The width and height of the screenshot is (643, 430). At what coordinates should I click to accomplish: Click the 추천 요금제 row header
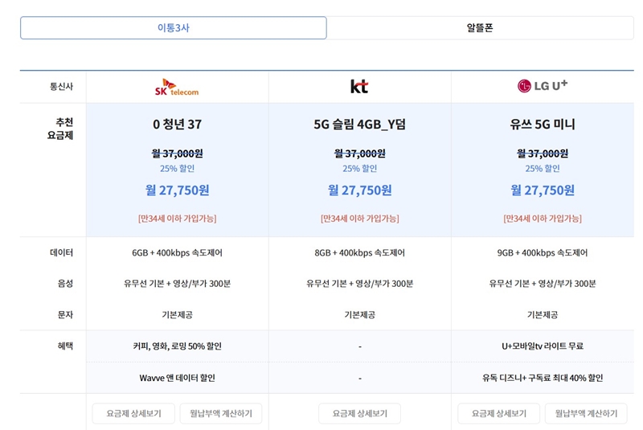click(x=60, y=129)
